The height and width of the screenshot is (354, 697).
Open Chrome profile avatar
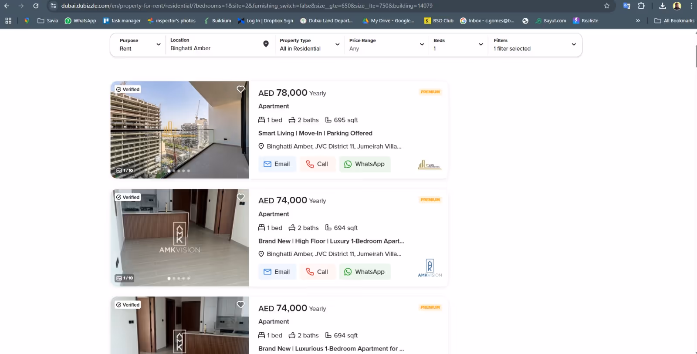point(677,6)
